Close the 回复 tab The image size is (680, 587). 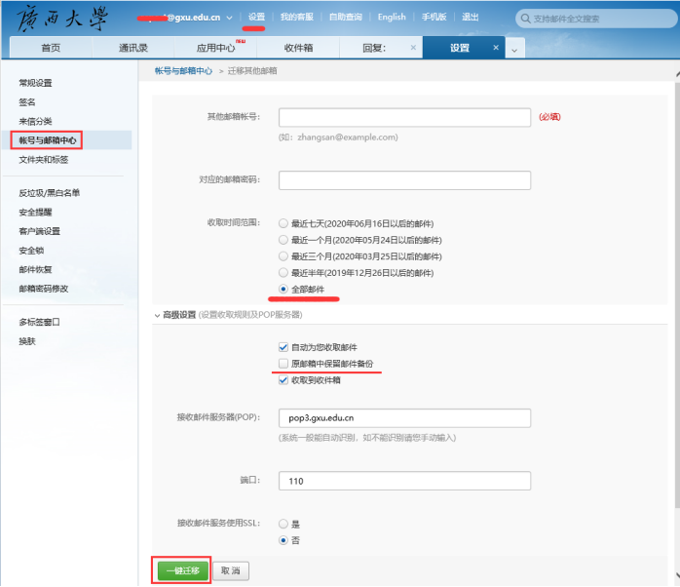413,47
